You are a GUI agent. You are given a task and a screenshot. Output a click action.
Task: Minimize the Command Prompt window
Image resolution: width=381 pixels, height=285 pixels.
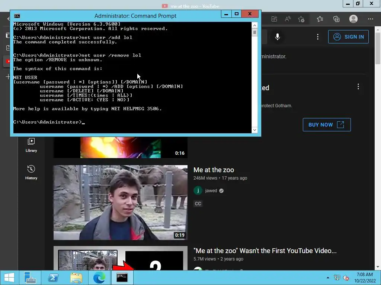point(226,14)
